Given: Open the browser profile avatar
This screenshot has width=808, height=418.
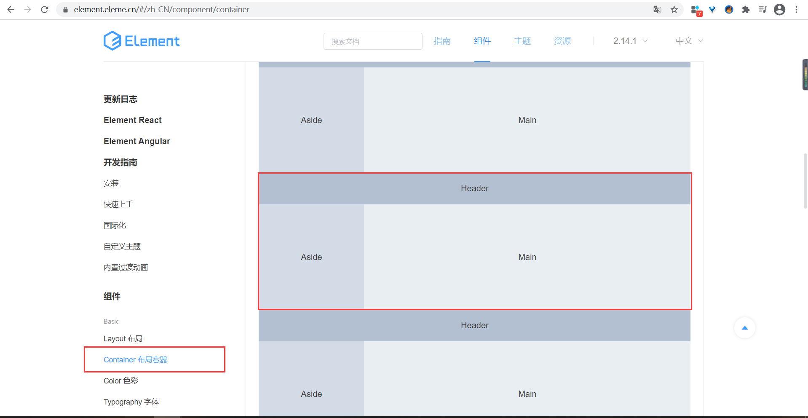Looking at the screenshot, I should (x=780, y=9).
